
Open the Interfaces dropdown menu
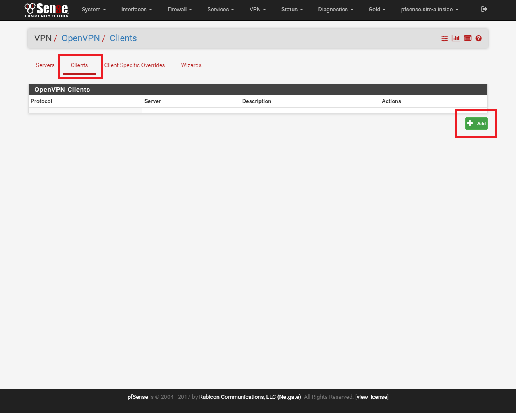136,9
